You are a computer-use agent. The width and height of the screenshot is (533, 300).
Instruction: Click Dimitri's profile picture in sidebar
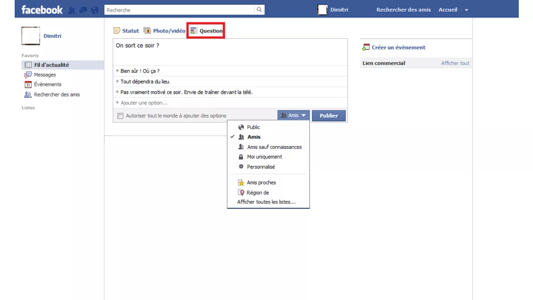[31, 36]
